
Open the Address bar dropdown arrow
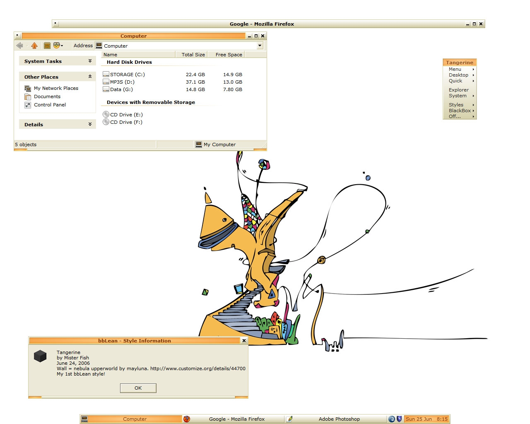(x=260, y=46)
